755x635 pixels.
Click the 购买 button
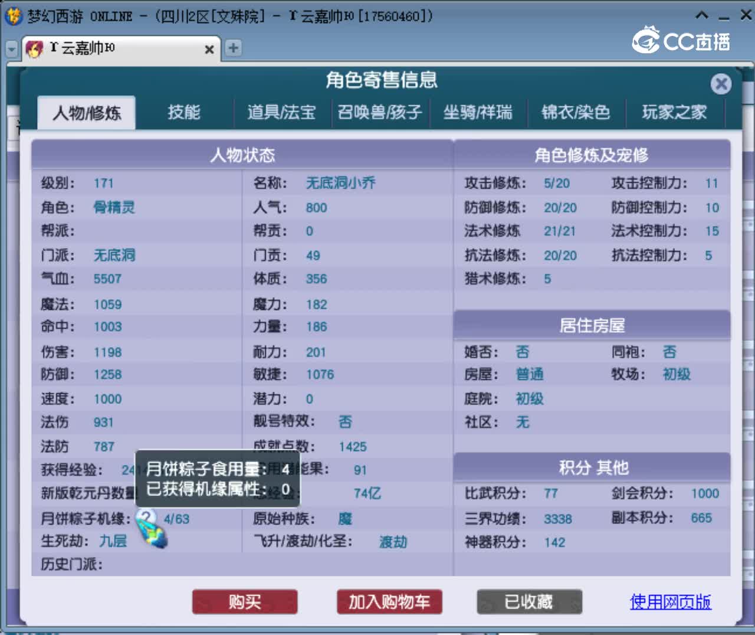pyautogui.click(x=245, y=602)
